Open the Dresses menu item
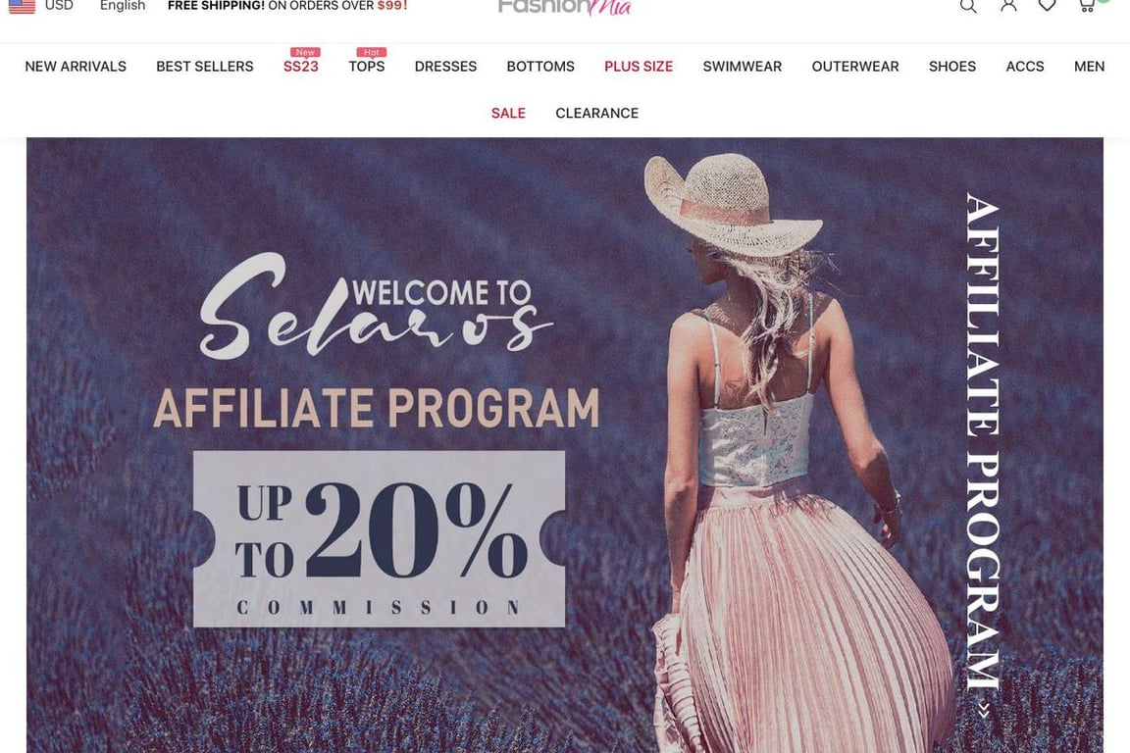Image resolution: width=1130 pixels, height=753 pixels. (x=445, y=67)
